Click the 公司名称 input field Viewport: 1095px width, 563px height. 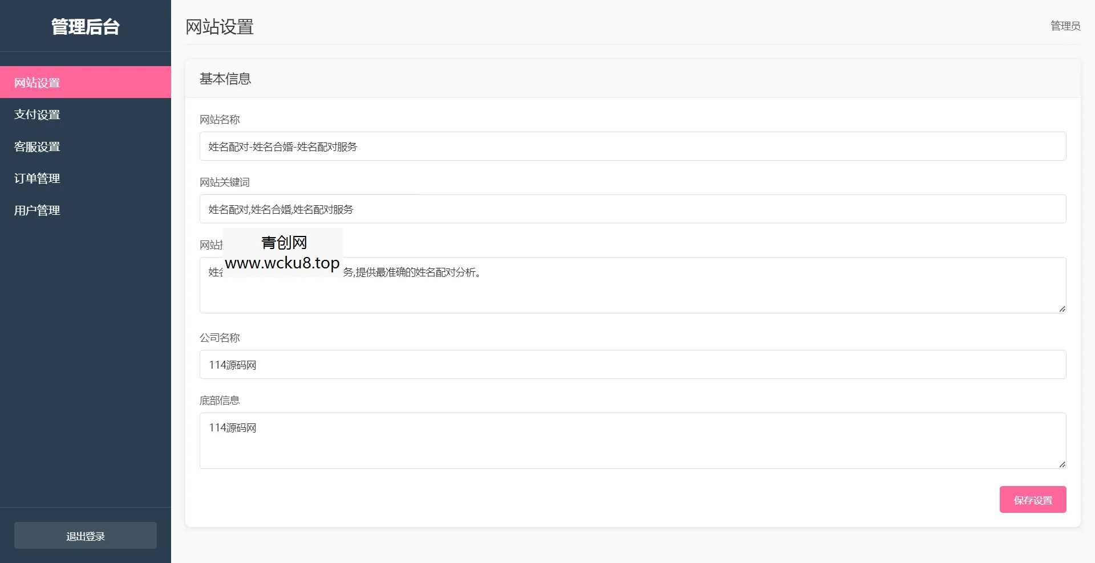pos(632,365)
